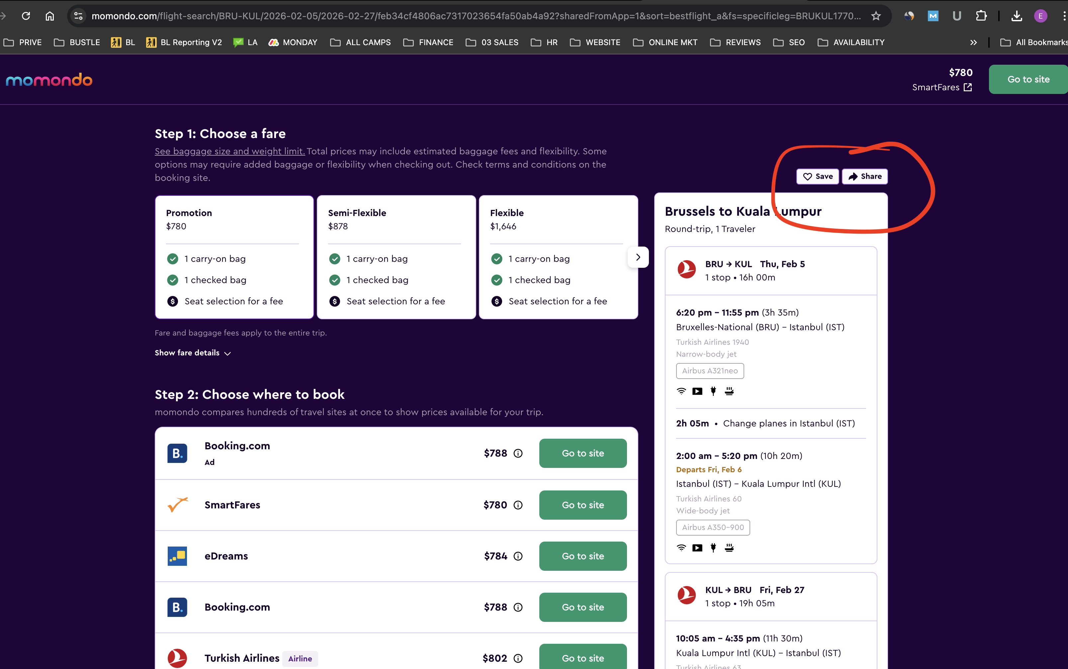The image size is (1068, 669).
Task: Click the momondo logo
Action: pos(49,80)
